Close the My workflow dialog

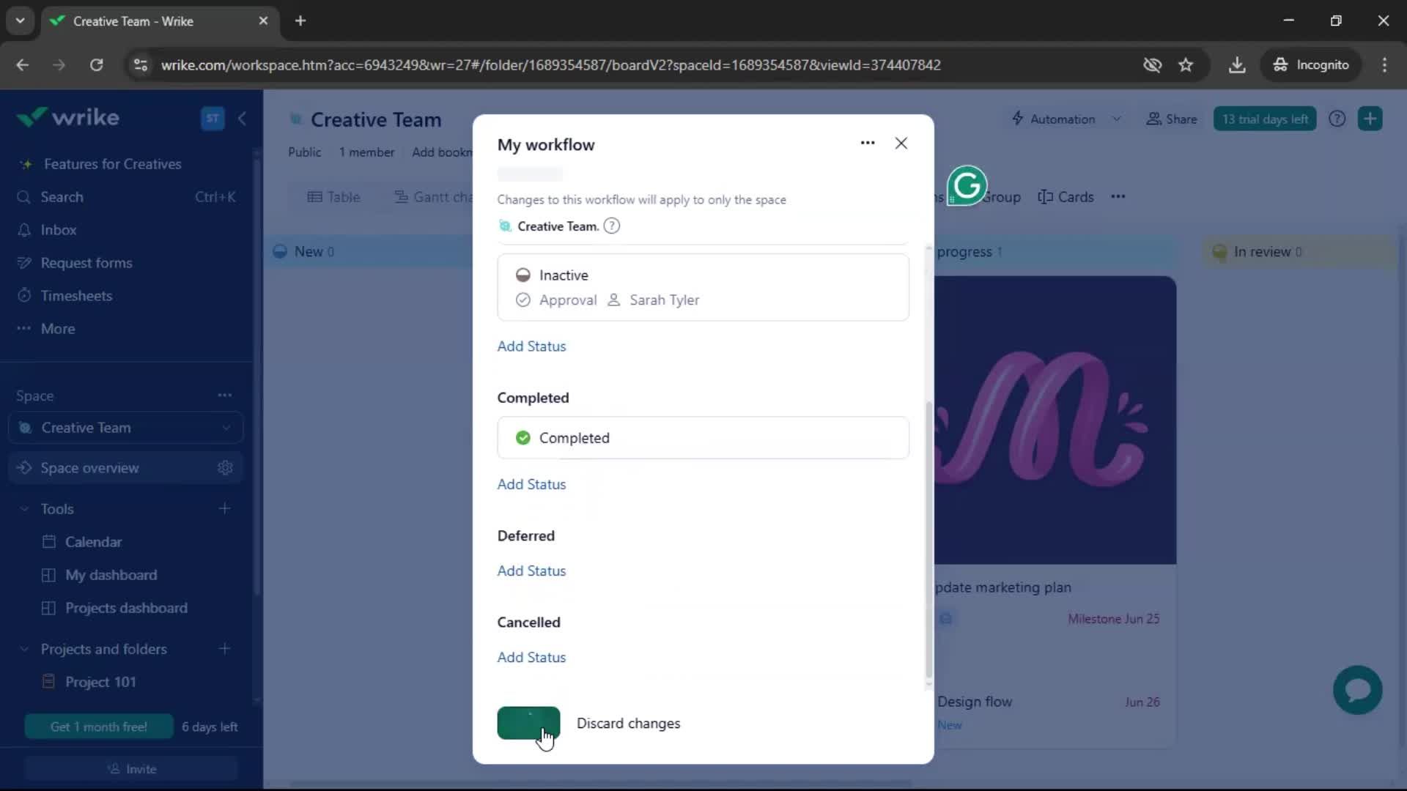(x=901, y=144)
